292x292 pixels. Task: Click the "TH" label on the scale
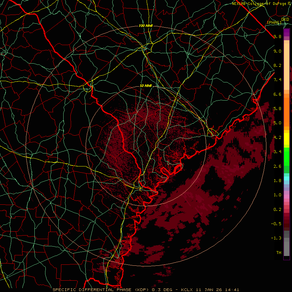tap(279, 253)
